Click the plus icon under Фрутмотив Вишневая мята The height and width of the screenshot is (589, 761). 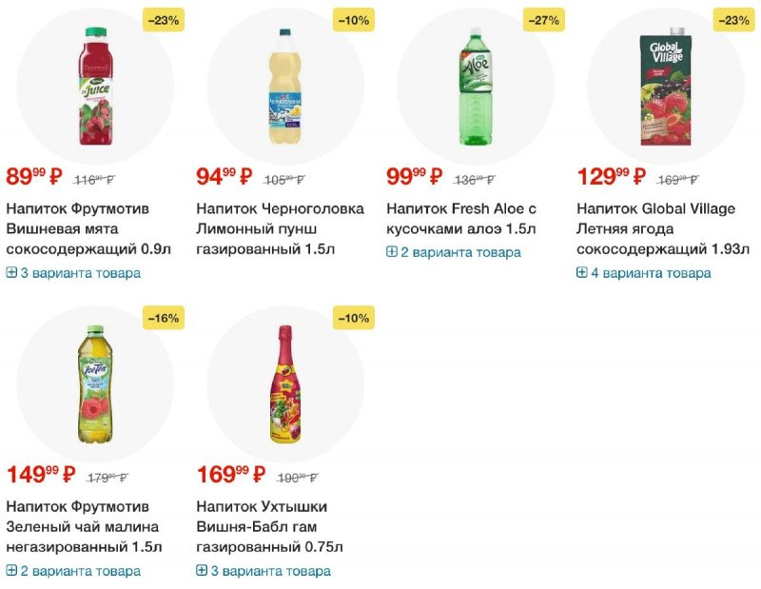11,272
